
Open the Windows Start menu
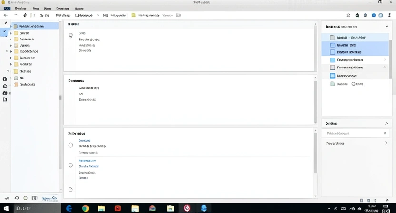pos(6,208)
